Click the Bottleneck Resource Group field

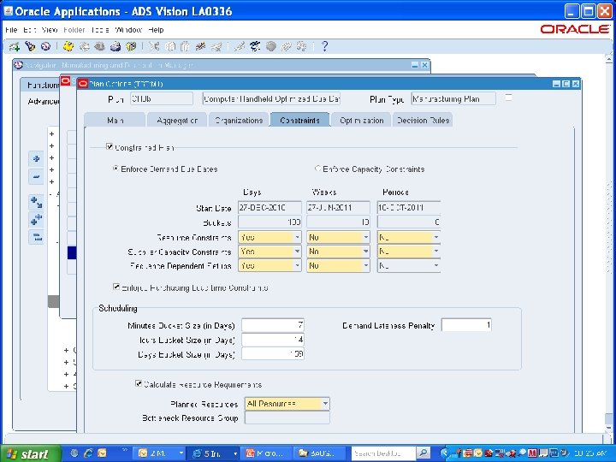pos(287,418)
